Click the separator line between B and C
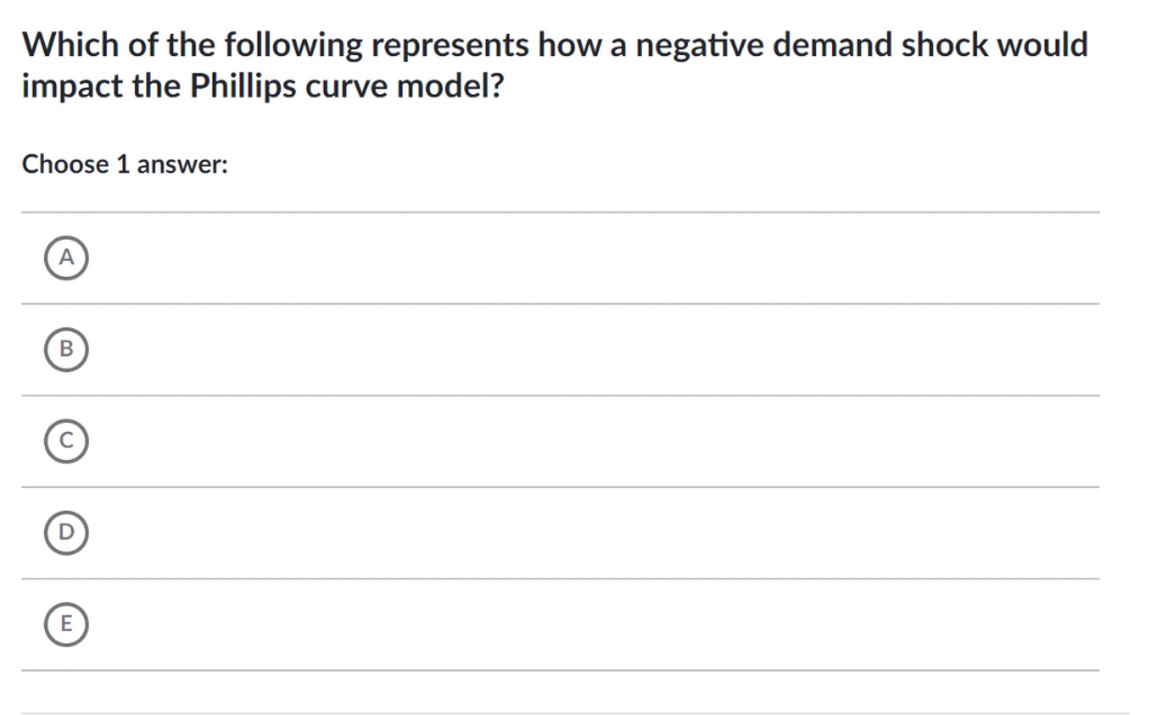 (x=560, y=396)
